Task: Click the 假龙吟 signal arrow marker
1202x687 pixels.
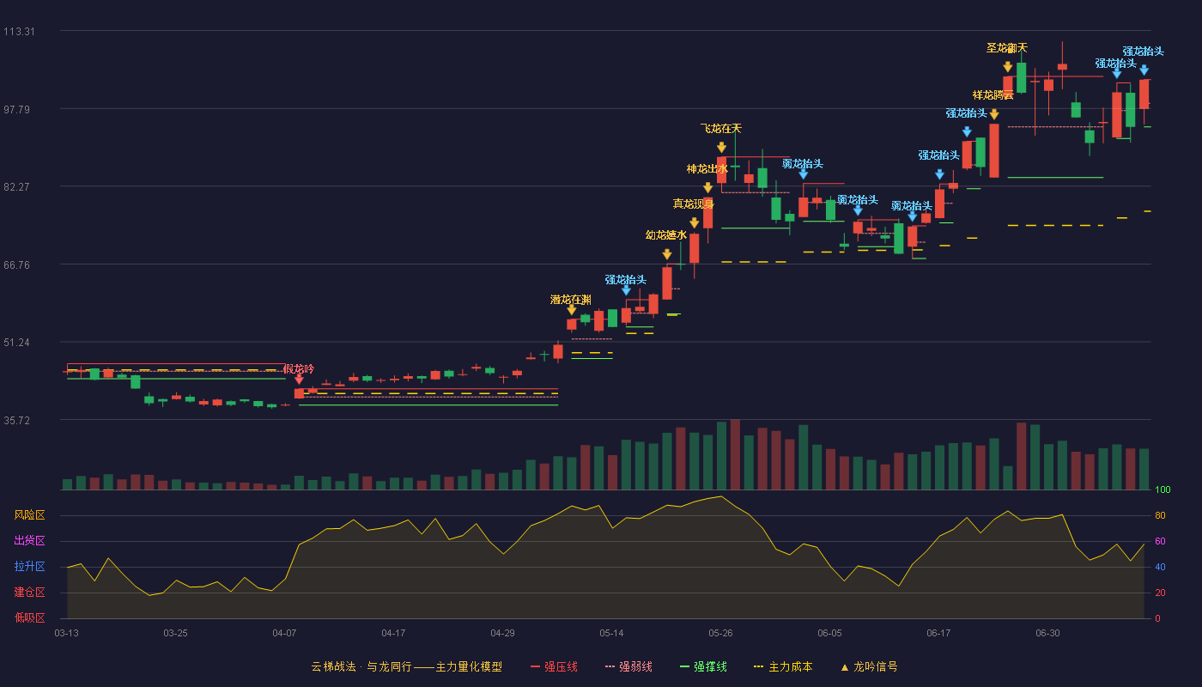Action: [x=299, y=379]
